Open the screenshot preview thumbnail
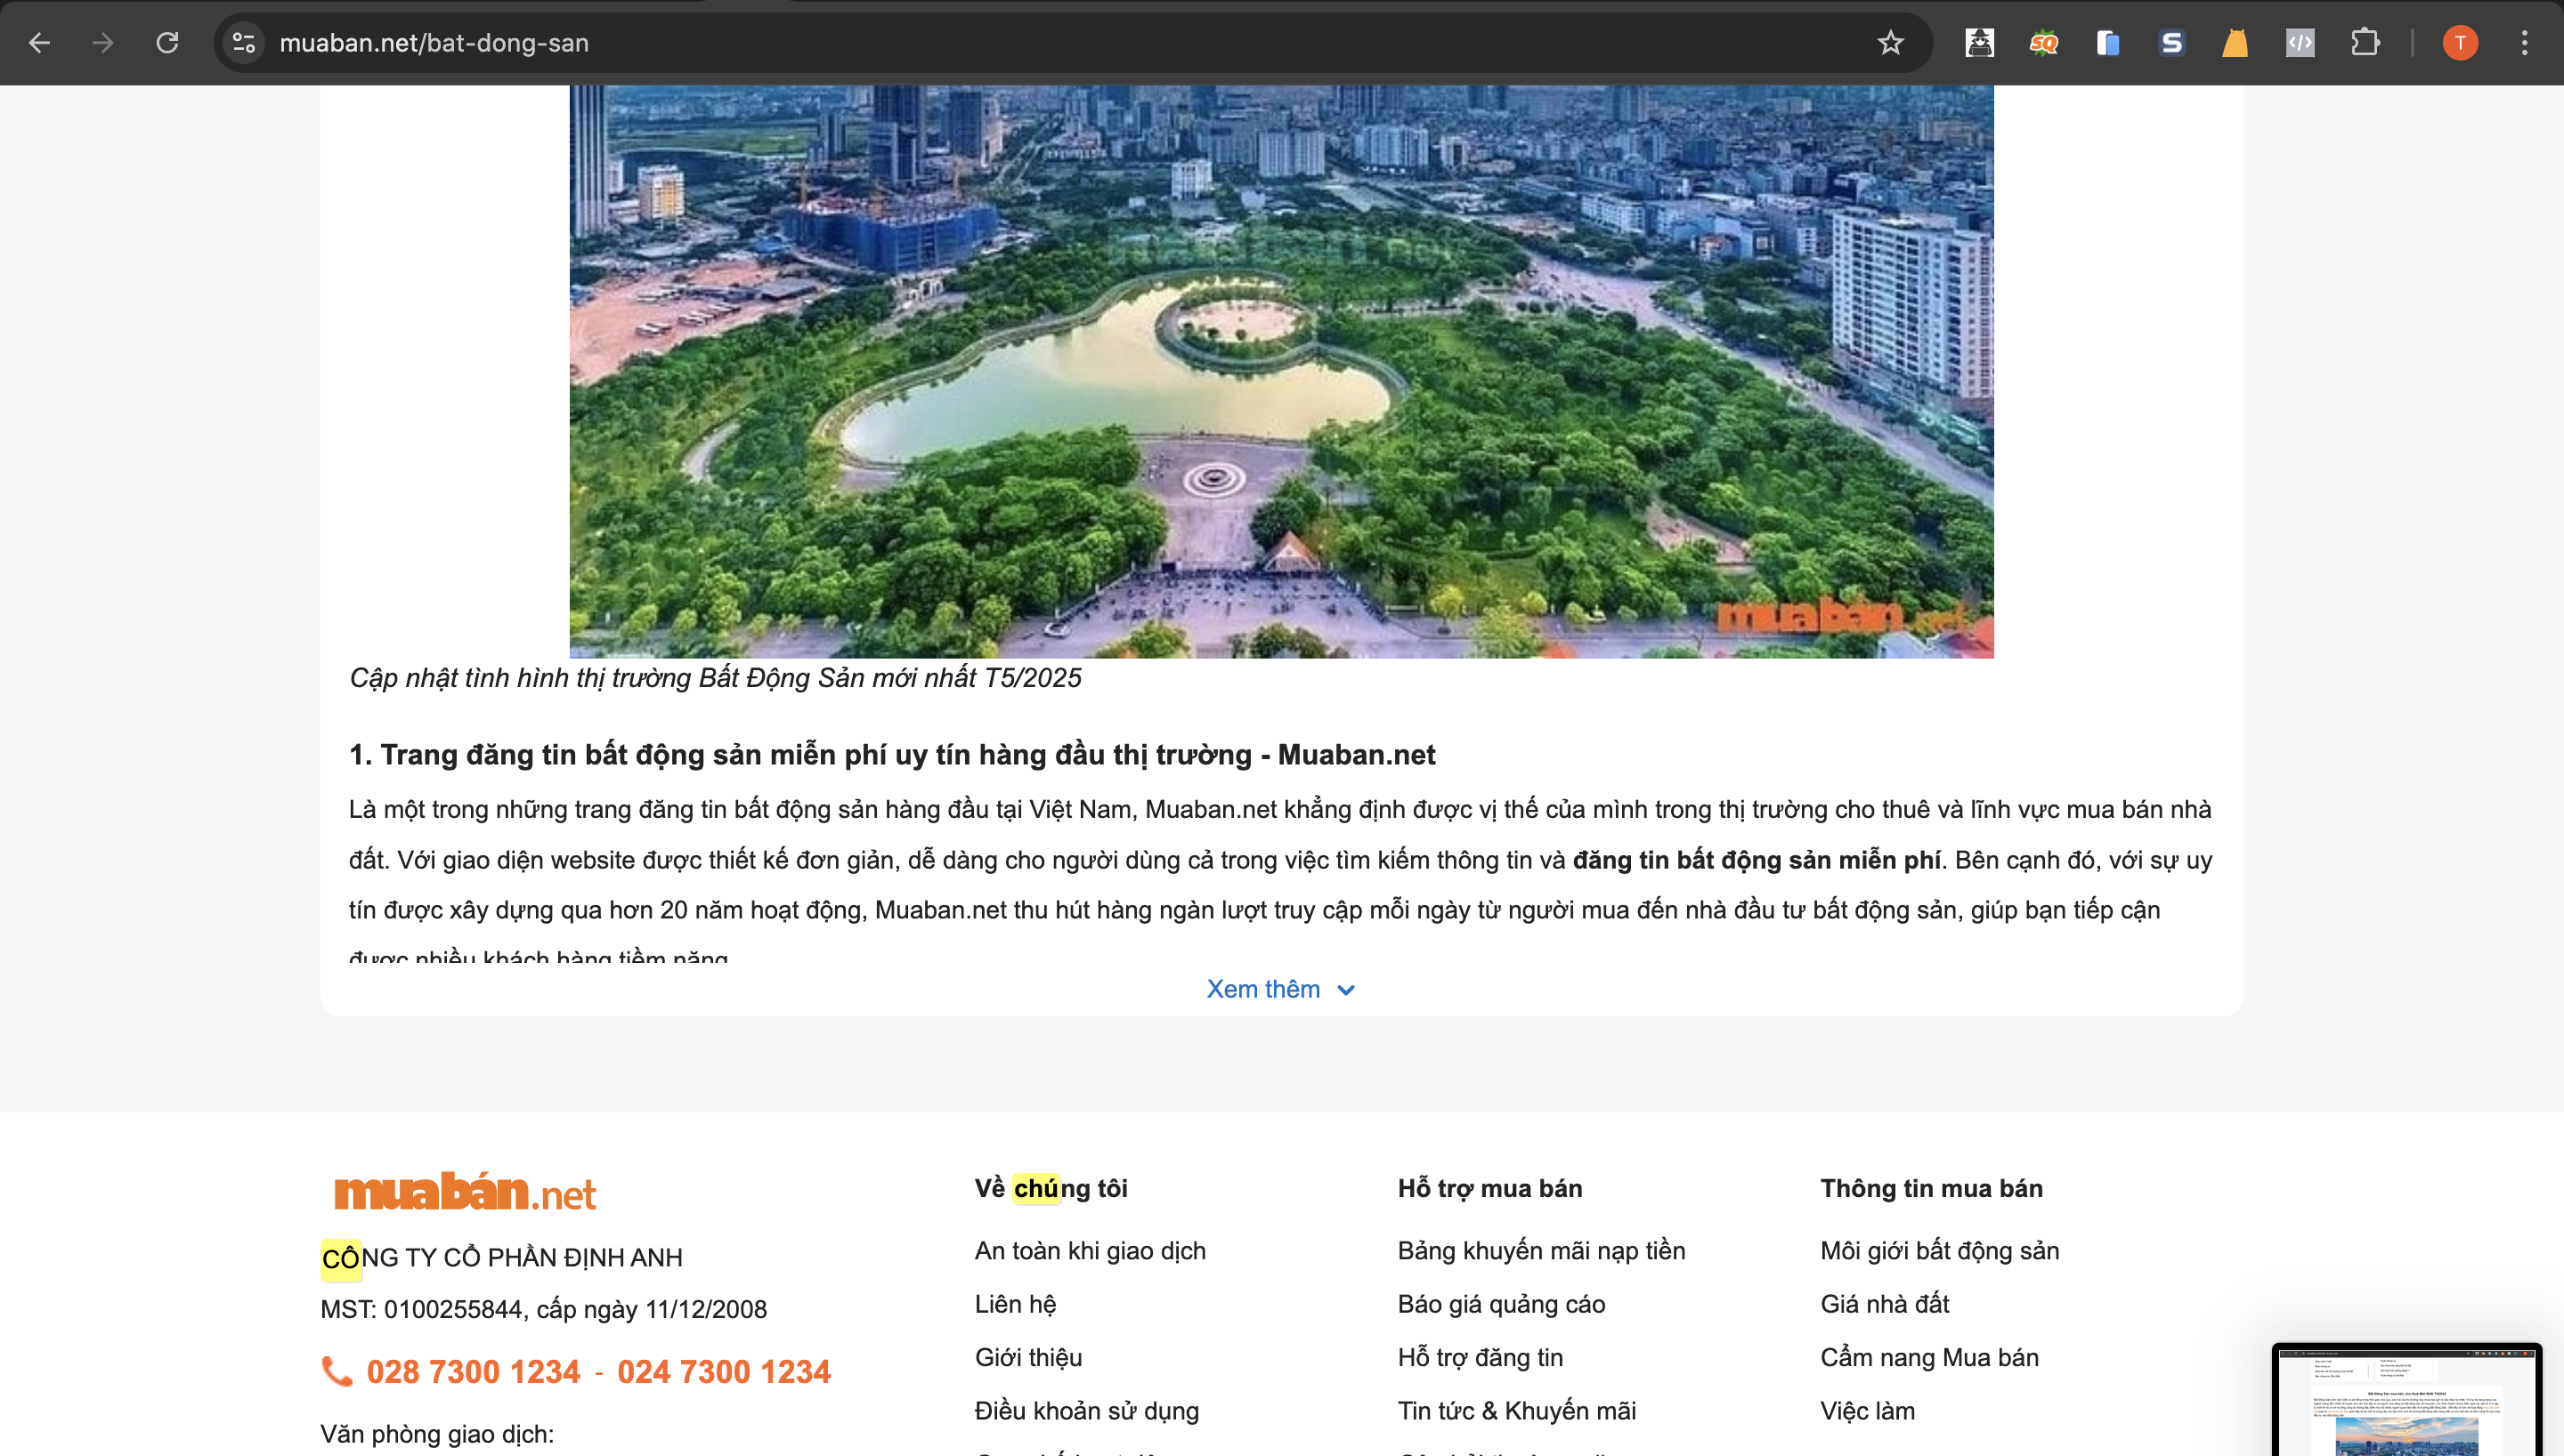Image resolution: width=2564 pixels, height=1456 pixels. [x=2406, y=1399]
